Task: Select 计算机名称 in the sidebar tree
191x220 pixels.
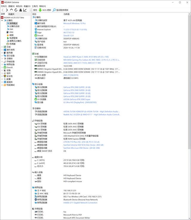Action: (13, 26)
